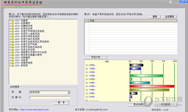Click the folder icon for 1600 免疫类
188x112 pixels.
(x=13, y=60)
